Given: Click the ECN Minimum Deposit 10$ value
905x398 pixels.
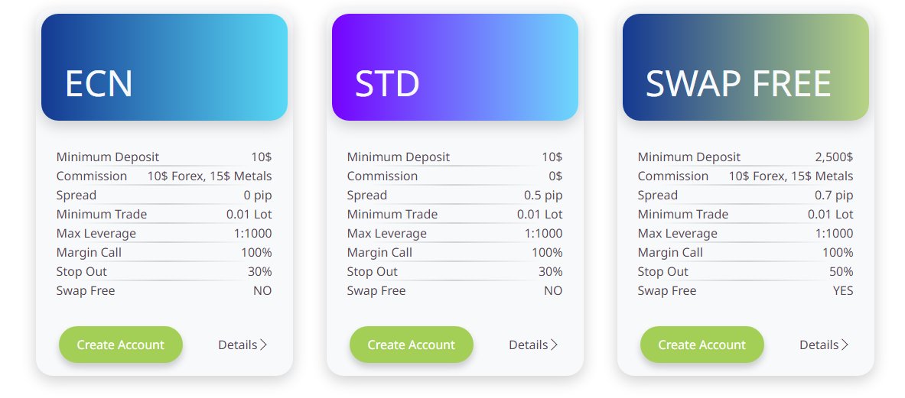Looking at the screenshot, I should (x=262, y=157).
